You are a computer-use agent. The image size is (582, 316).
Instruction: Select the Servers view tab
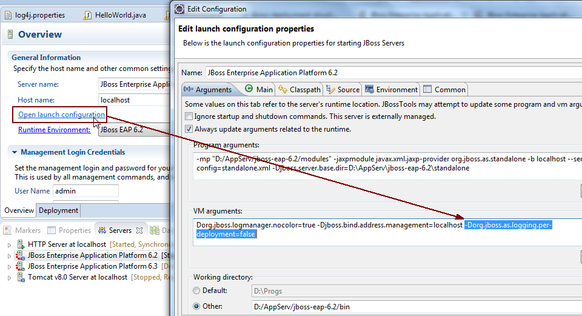tap(120, 230)
